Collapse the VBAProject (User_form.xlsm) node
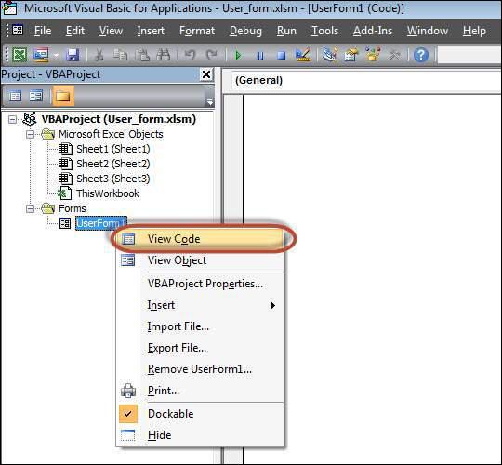This screenshot has width=502, height=465. (12, 119)
